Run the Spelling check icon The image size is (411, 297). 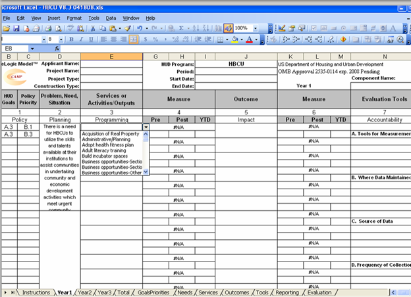tap(70, 28)
